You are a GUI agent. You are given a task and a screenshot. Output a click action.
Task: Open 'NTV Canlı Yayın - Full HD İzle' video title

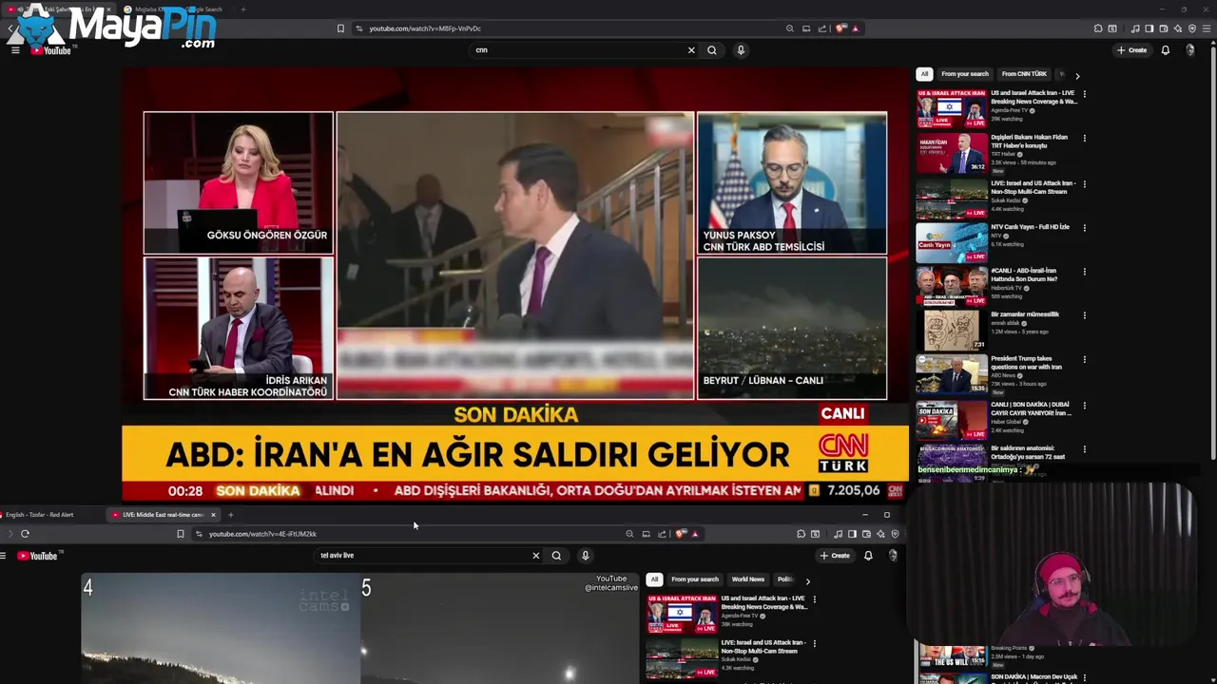tap(1030, 227)
